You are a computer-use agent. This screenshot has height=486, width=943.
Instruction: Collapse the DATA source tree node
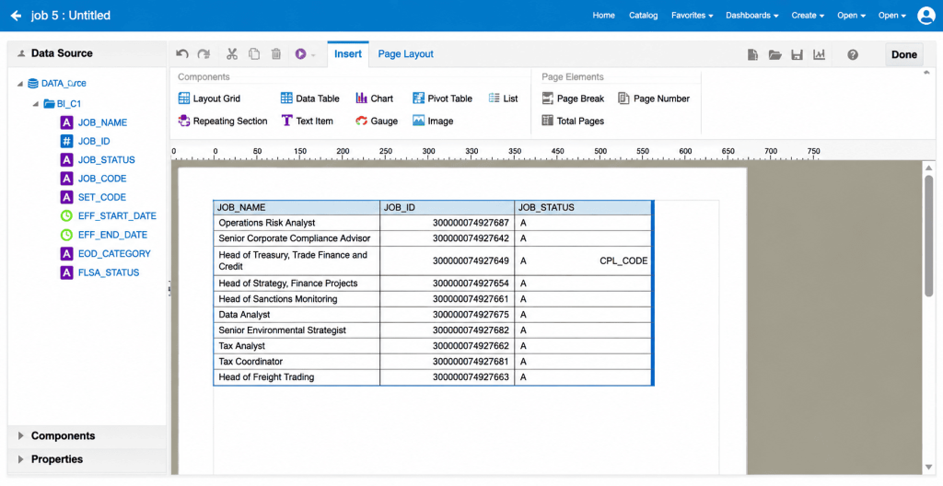click(20, 84)
